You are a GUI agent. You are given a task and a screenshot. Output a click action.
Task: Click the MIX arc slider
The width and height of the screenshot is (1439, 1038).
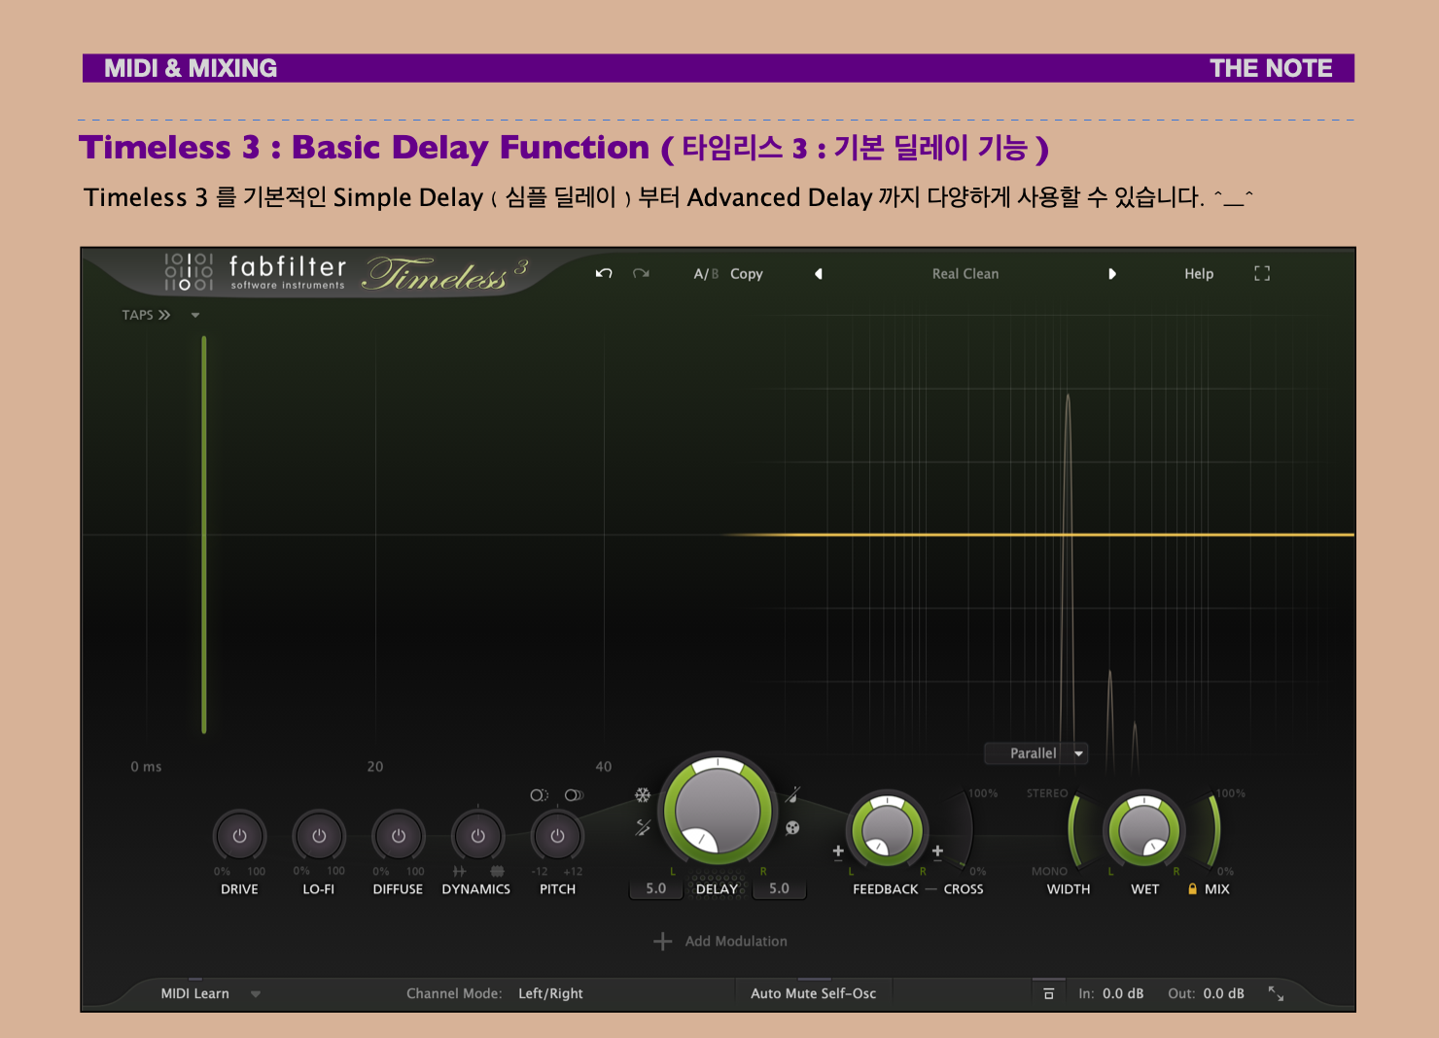click(1214, 829)
